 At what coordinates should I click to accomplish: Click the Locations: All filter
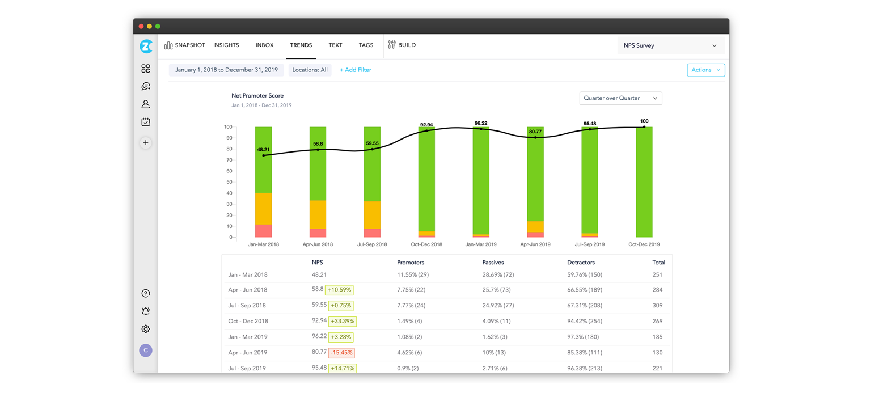click(x=310, y=70)
